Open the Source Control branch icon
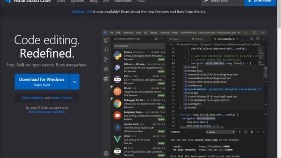 [x=106, y=59]
